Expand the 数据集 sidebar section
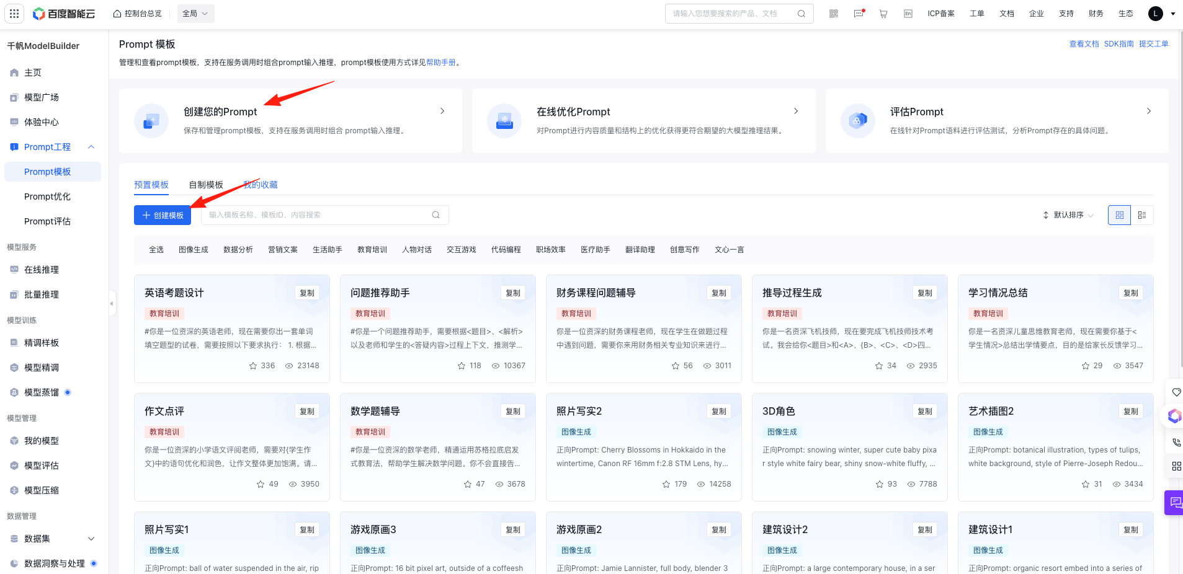 91,539
